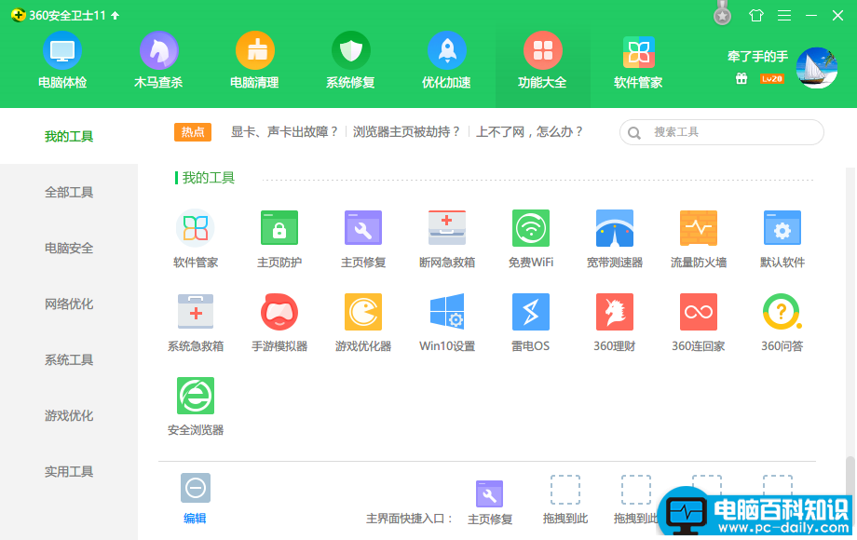
Task: Launch 雷电OS tool
Action: [531, 322]
